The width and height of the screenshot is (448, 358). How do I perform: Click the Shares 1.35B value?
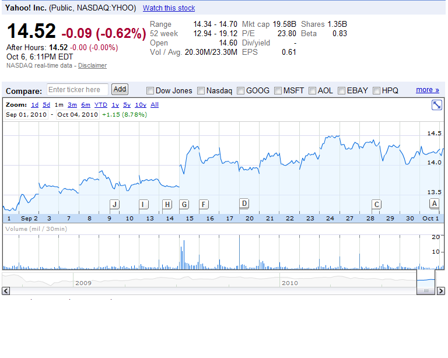pos(337,24)
